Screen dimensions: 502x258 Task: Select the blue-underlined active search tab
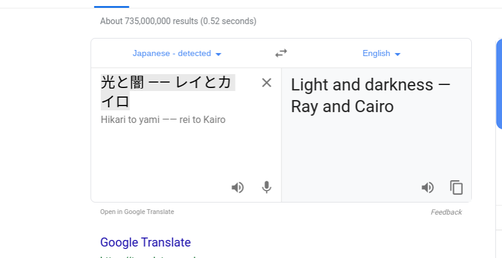coord(111,7)
